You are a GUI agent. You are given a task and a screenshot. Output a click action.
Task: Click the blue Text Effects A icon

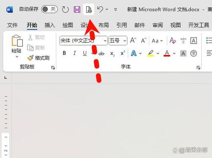pyautogui.click(x=134, y=53)
